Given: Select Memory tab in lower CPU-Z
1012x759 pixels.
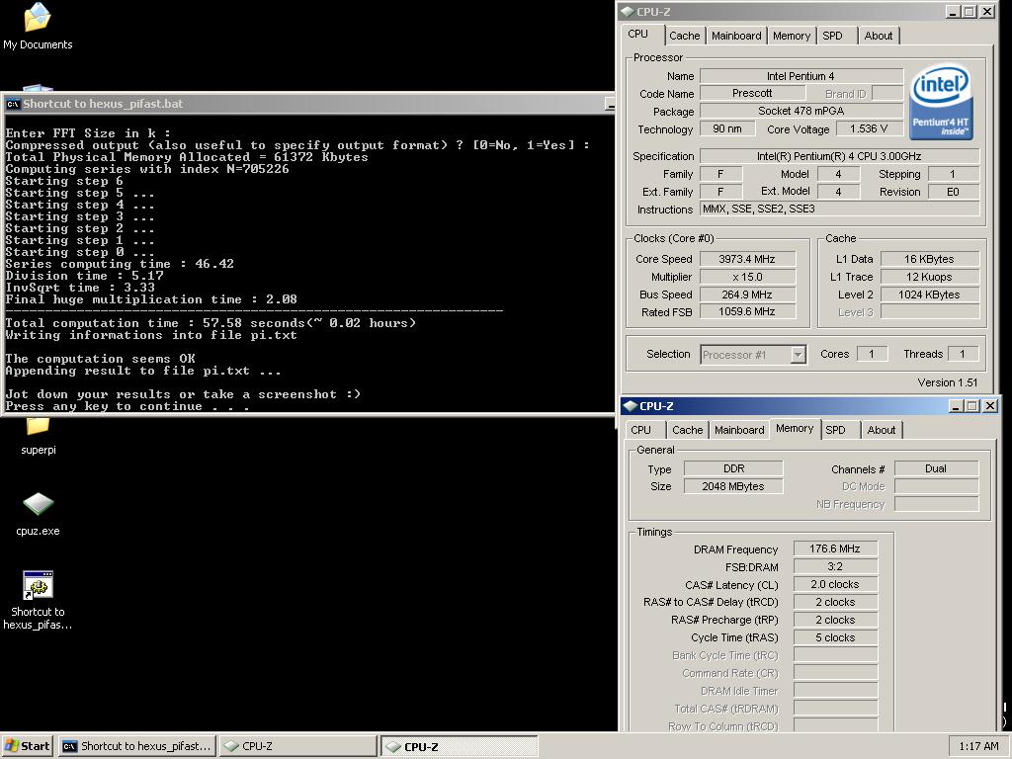Looking at the screenshot, I should 795,429.
